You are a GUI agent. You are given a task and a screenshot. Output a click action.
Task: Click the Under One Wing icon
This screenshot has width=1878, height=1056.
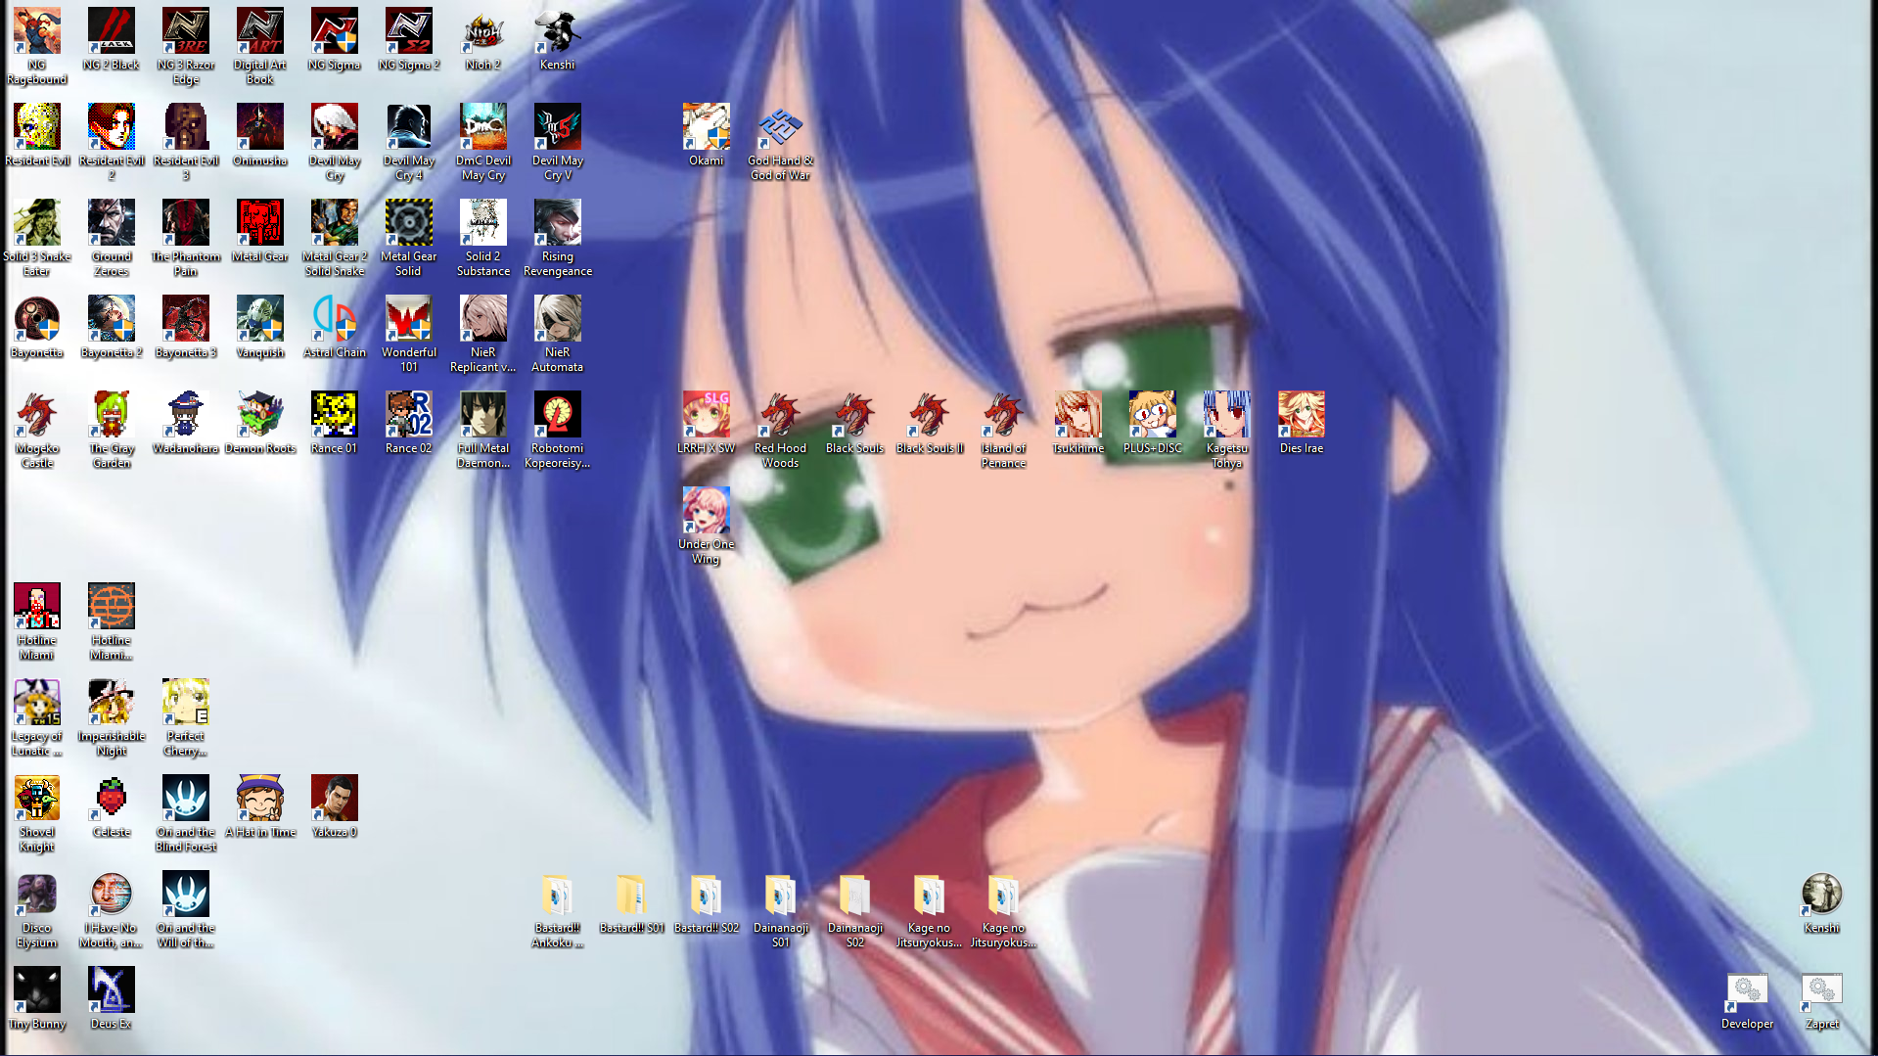click(707, 511)
